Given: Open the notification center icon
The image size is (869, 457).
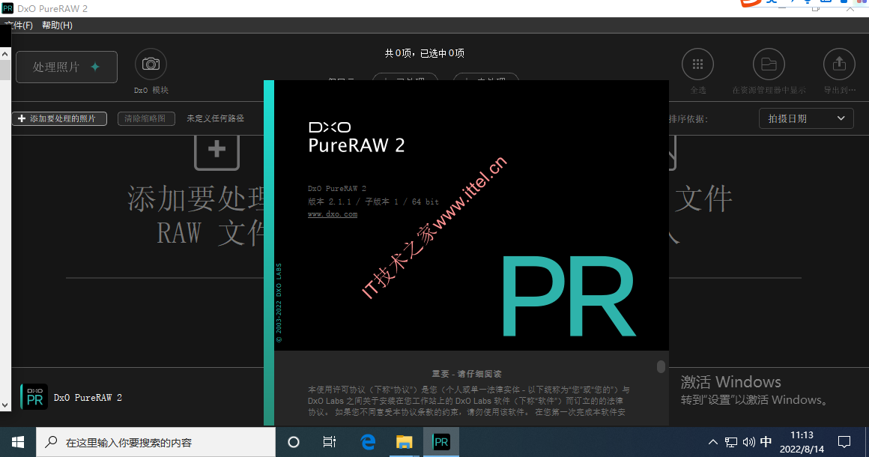Looking at the screenshot, I should (x=844, y=442).
